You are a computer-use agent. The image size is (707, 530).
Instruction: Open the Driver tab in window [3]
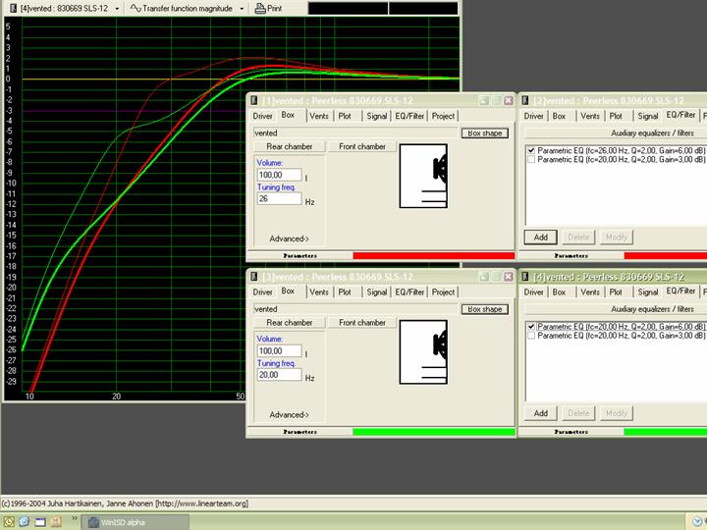pyautogui.click(x=262, y=291)
